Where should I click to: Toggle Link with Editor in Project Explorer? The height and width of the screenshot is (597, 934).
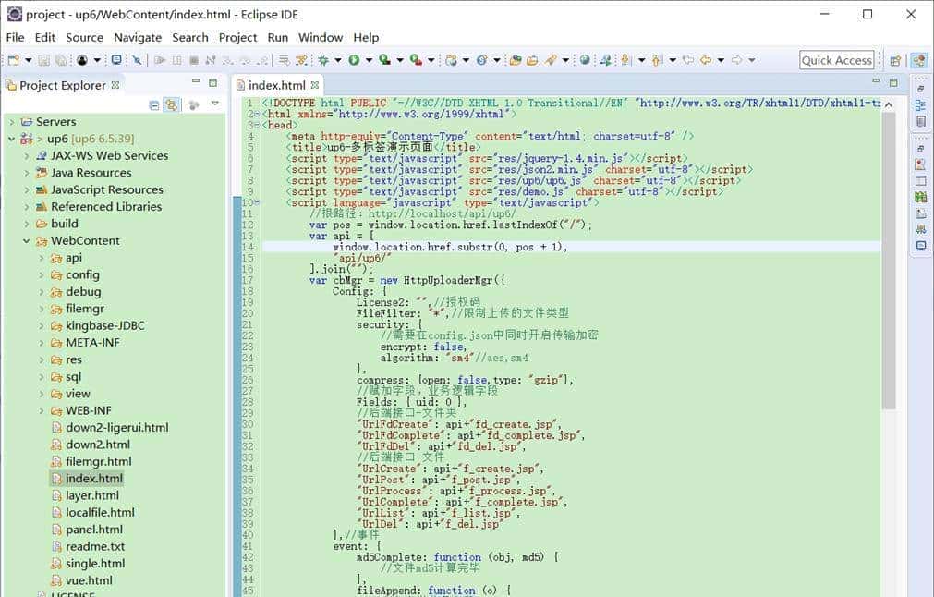[171, 105]
